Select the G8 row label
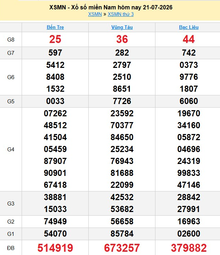This screenshot has width=220, height=255. [x=11, y=39]
